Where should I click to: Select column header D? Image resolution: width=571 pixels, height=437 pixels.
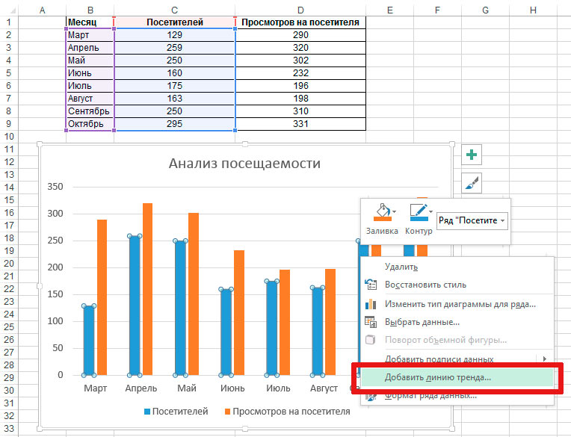click(x=300, y=10)
